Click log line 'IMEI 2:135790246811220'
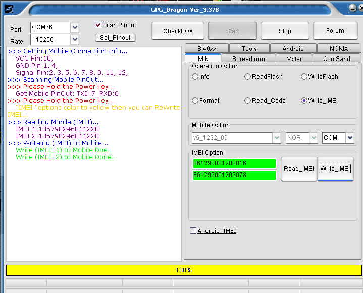Image resolution: width=363 pixels, height=293 pixels. [57, 136]
